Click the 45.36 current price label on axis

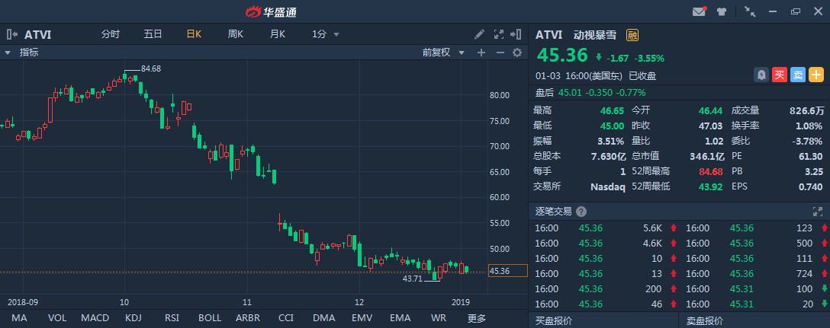coord(507,271)
